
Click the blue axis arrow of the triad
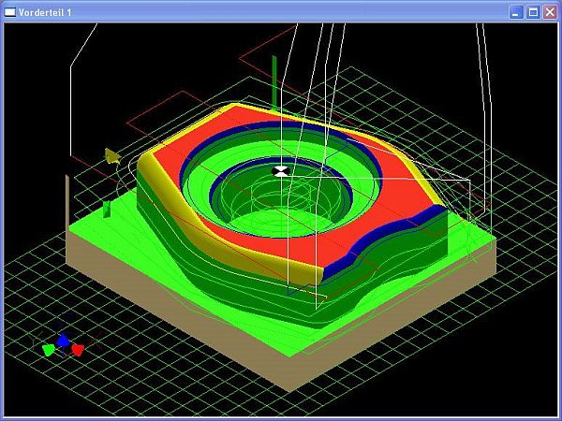(63, 341)
